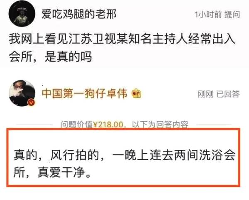This screenshot has width=249, height=200.
Task: Click 问题价值 label
Action: [x=76, y=124]
